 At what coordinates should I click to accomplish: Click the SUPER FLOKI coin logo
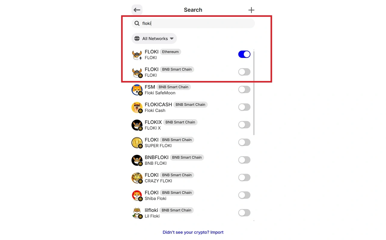(x=137, y=143)
